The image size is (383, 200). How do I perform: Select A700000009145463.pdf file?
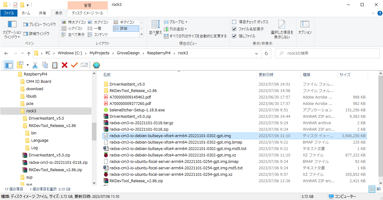[130, 97]
